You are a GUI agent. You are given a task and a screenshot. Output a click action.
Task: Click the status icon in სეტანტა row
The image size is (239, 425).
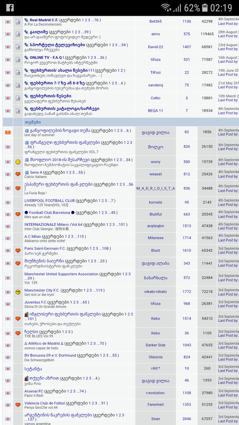(x=8, y=369)
